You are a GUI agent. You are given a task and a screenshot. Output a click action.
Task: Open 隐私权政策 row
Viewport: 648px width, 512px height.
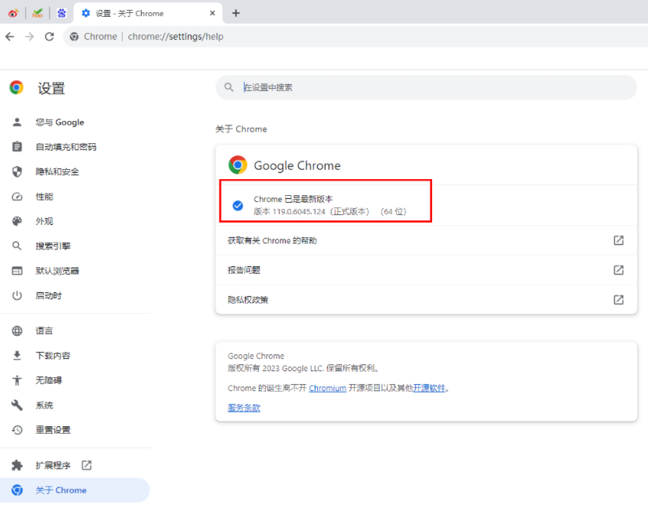click(x=426, y=300)
